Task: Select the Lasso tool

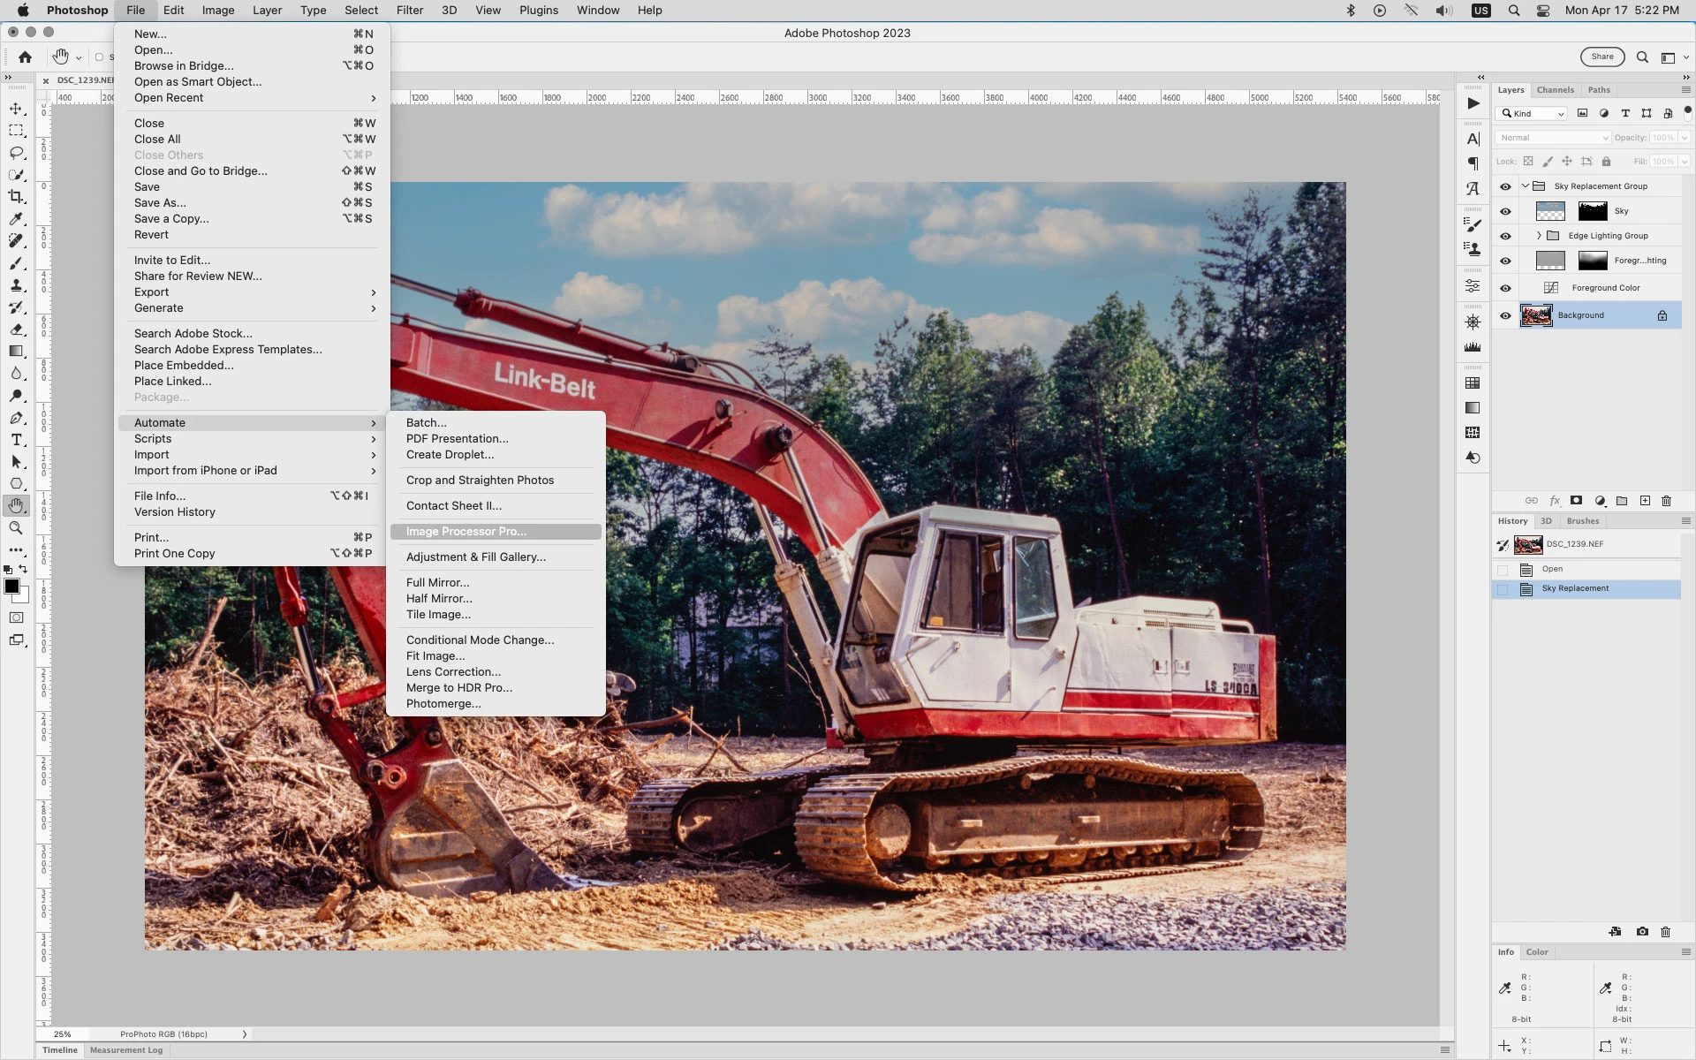Action: tap(16, 153)
